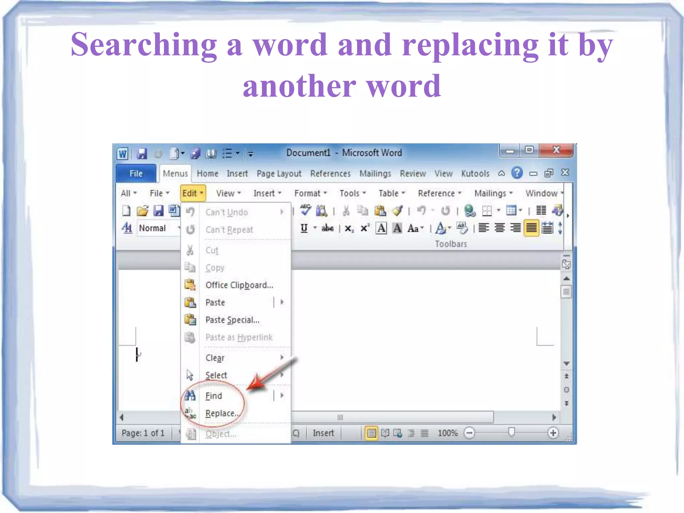684x513 pixels.
Task: Click Page: 1 of 1 status indicator
Action: click(143, 433)
